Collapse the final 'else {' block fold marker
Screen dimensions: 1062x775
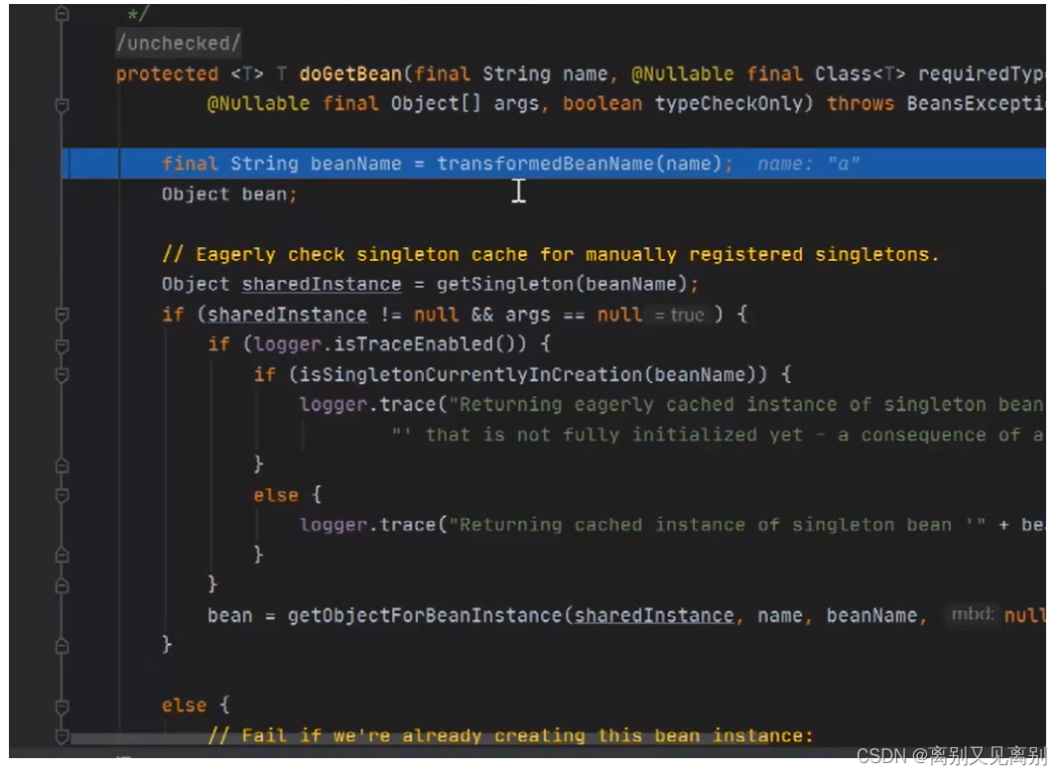(x=63, y=706)
